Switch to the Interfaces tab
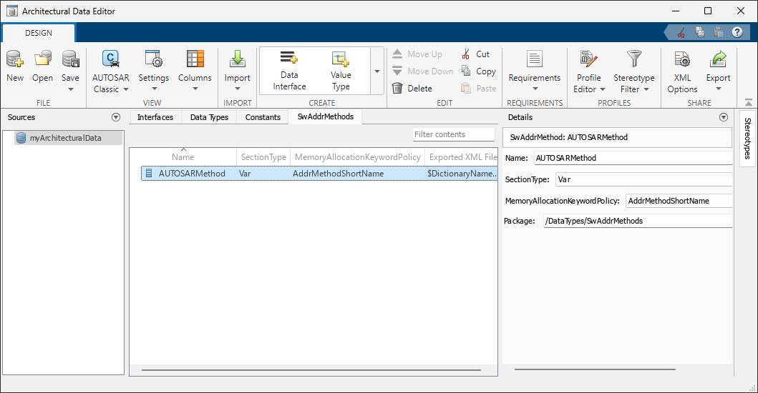The height and width of the screenshot is (393, 758). click(155, 117)
